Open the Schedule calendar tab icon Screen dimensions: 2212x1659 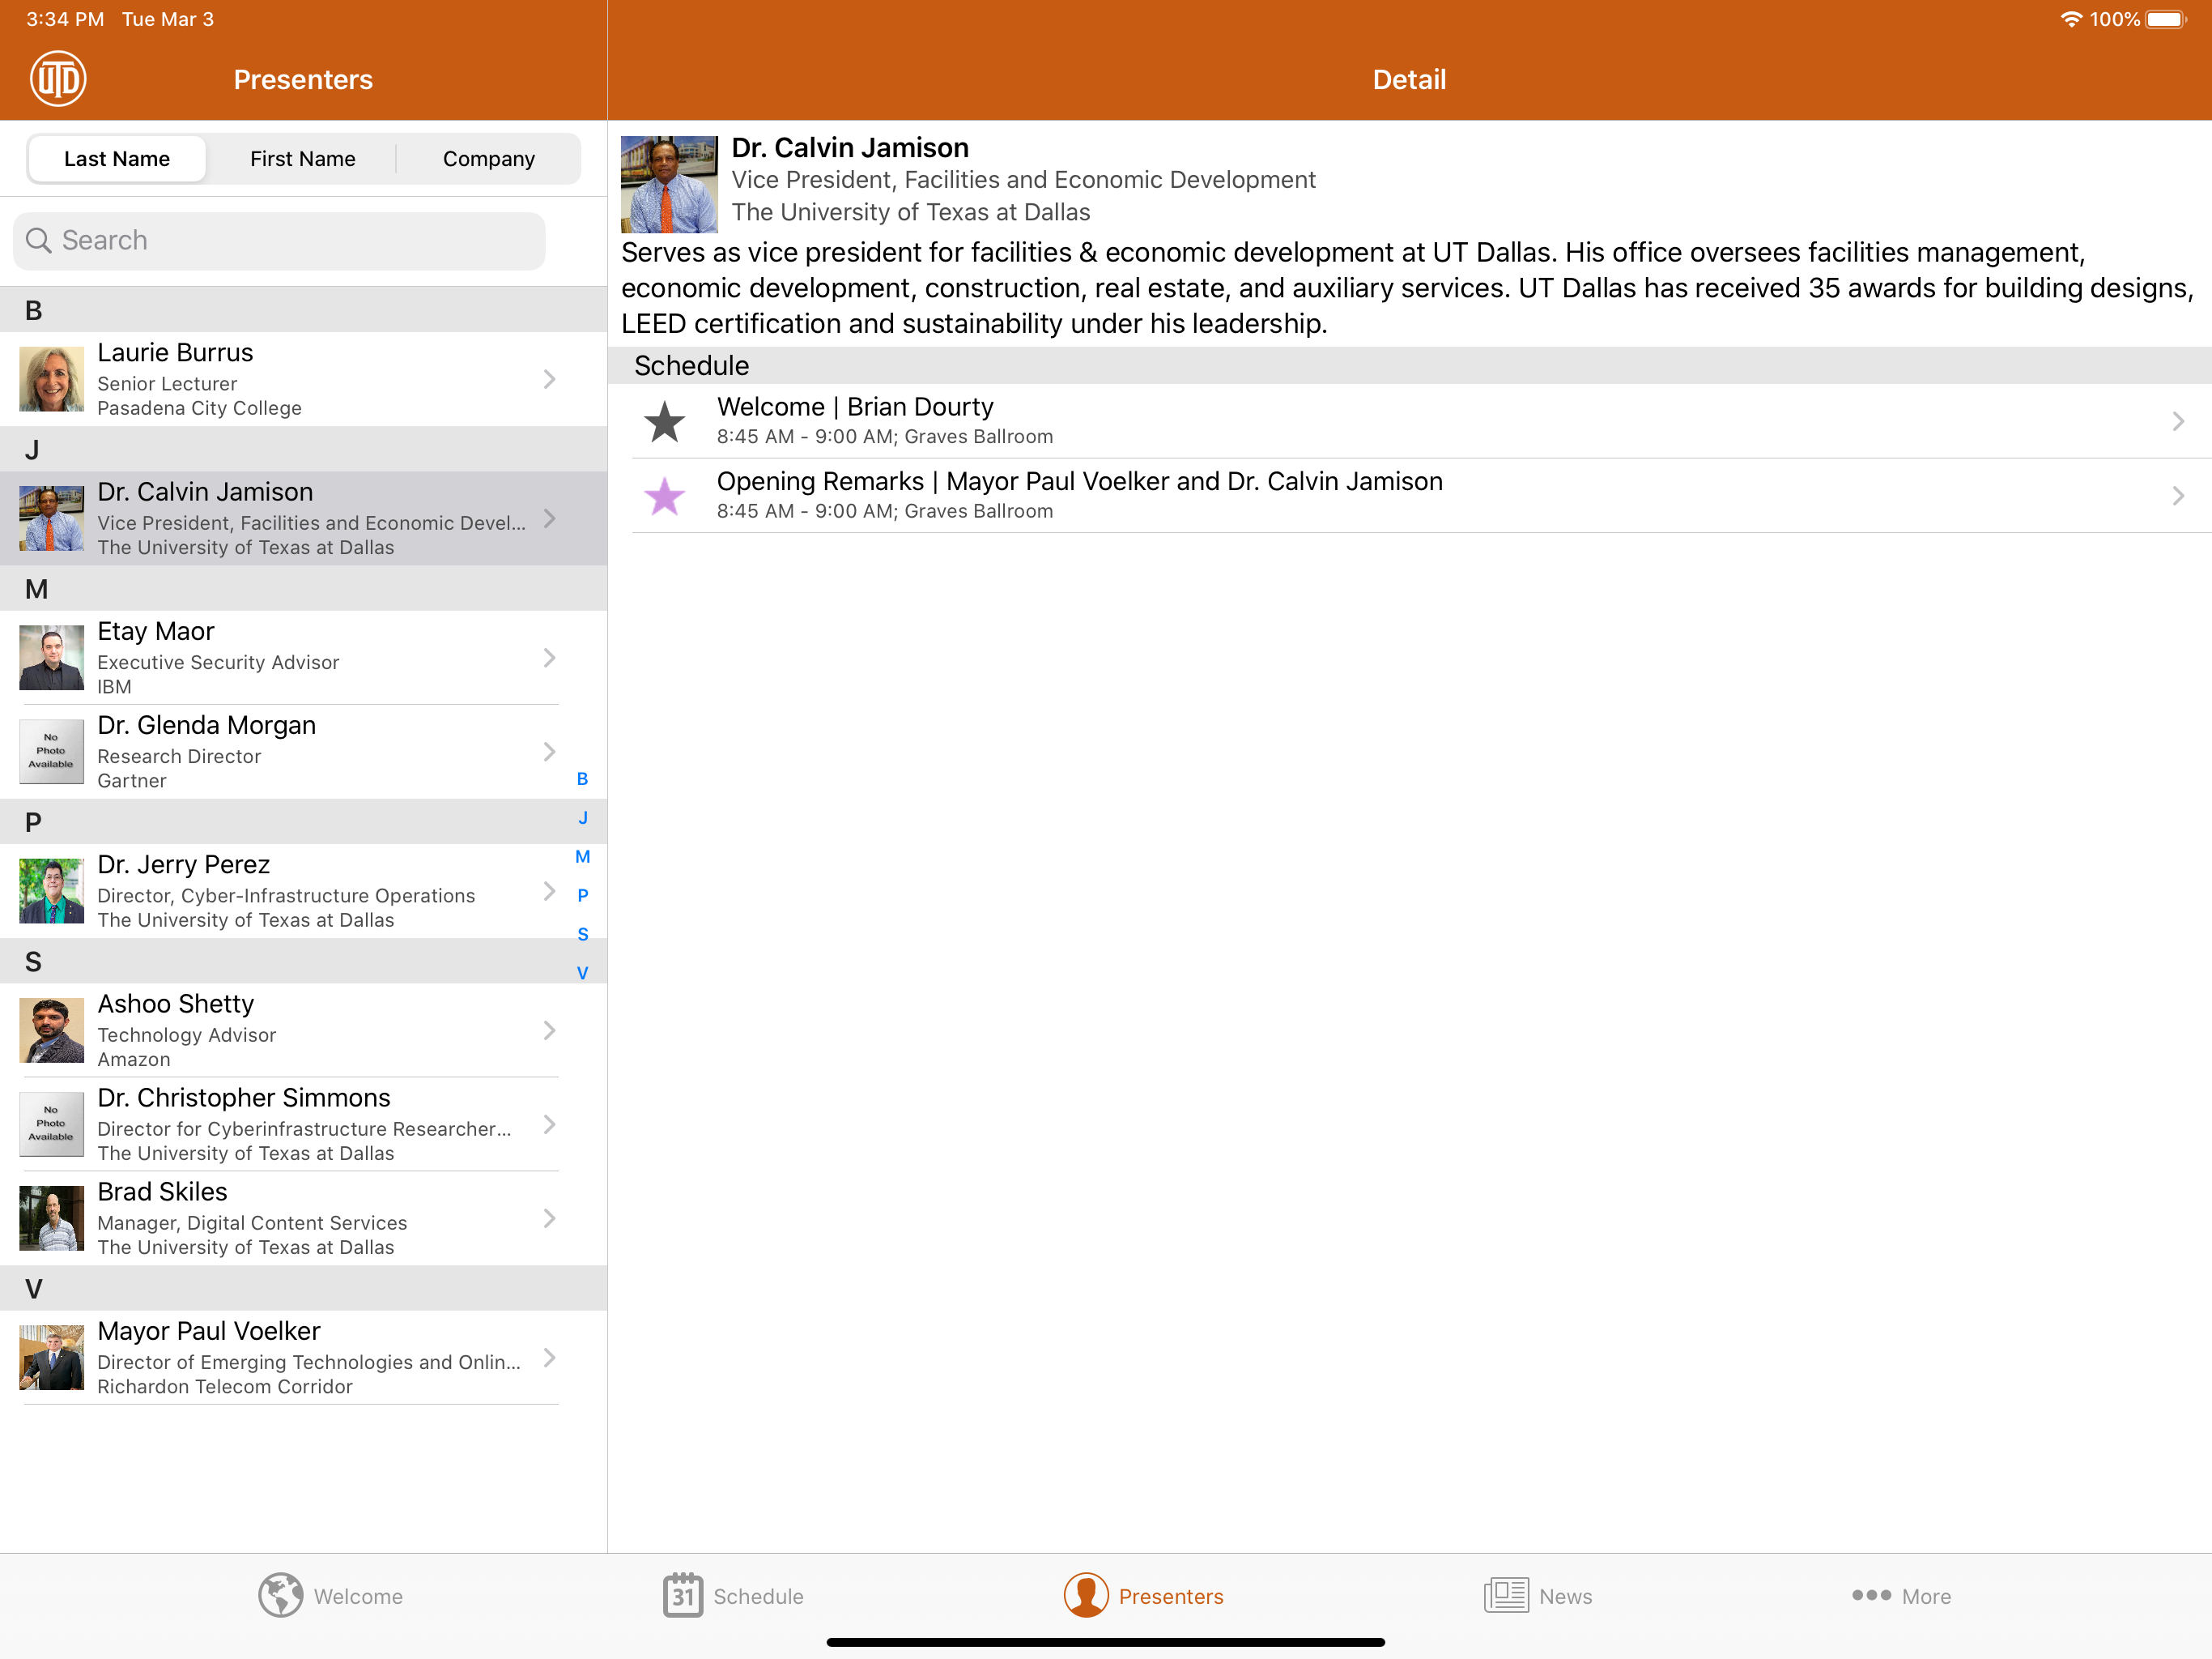point(683,1595)
